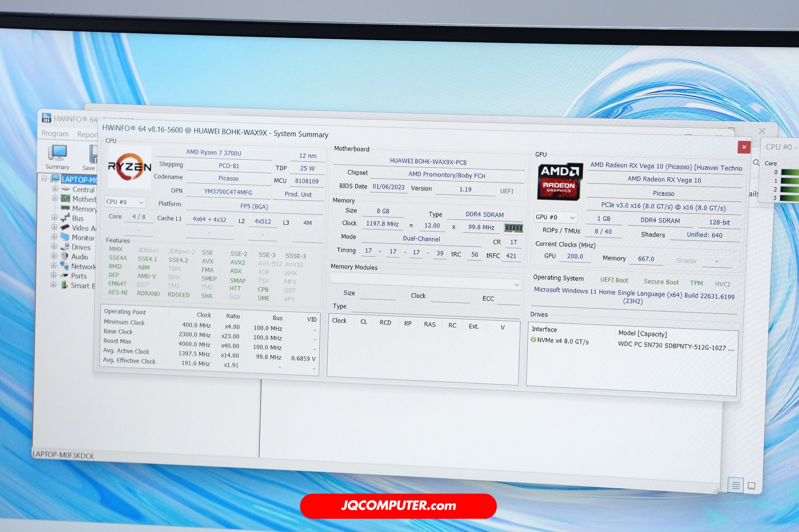This screenshot has width=799, height=532.
Task: Open the CPU #0 selector dropdown
Action: 125,202
